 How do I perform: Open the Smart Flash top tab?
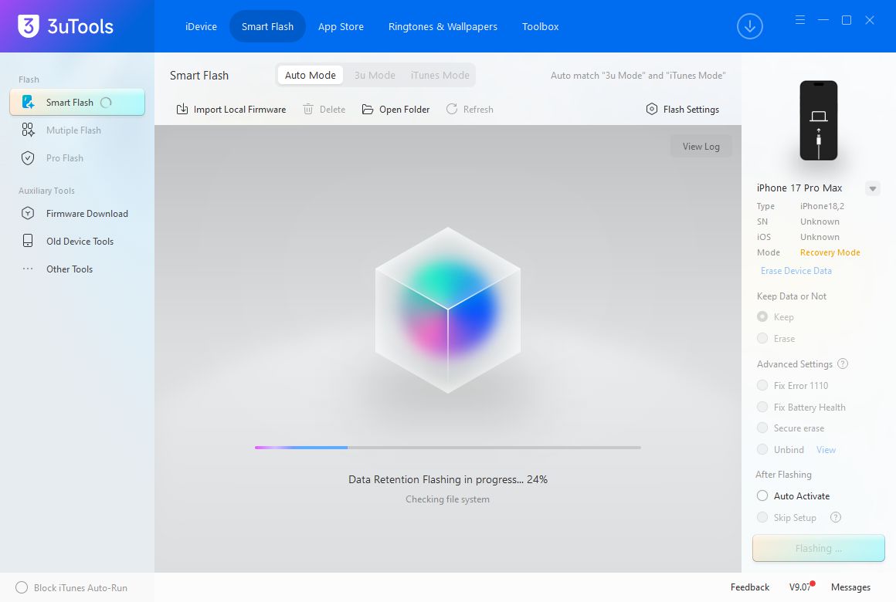tap(267, 26)
